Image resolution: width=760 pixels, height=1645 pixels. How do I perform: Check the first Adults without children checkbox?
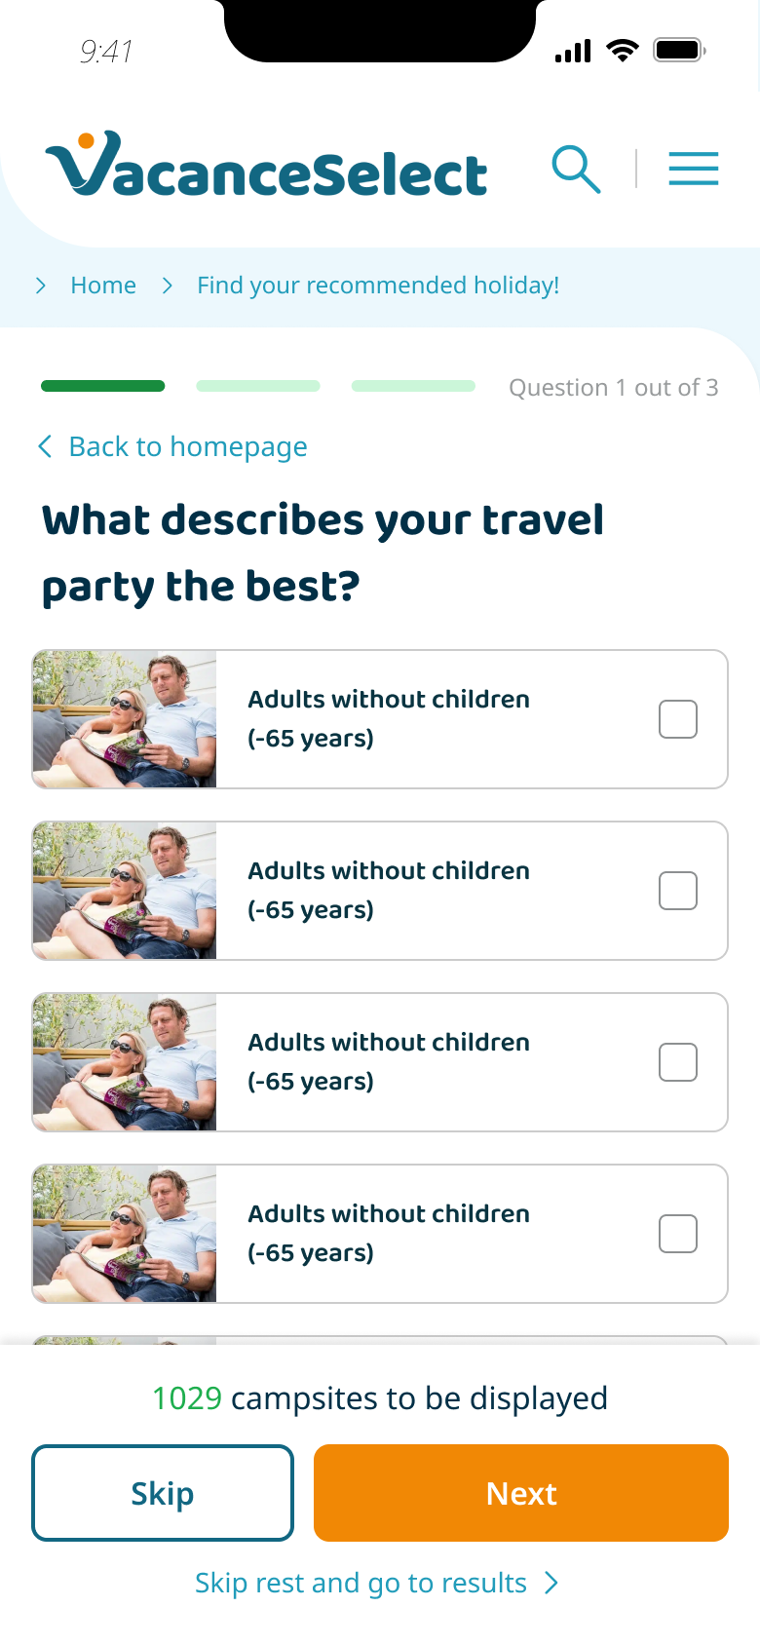pyautogui.click(x=678, y=719)
